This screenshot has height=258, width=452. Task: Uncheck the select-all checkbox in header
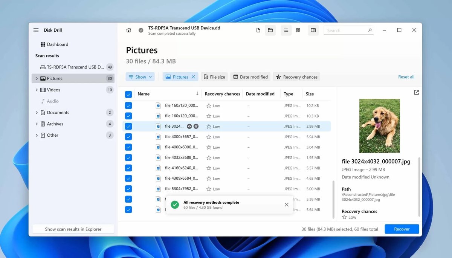[x=128, y=94]
